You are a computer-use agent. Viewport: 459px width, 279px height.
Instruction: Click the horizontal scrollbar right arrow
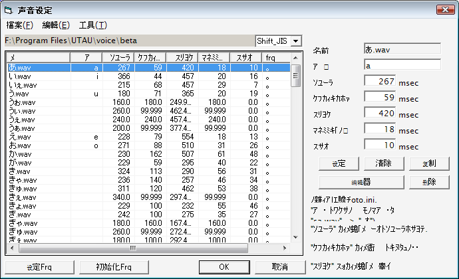(x=284, y=248)
